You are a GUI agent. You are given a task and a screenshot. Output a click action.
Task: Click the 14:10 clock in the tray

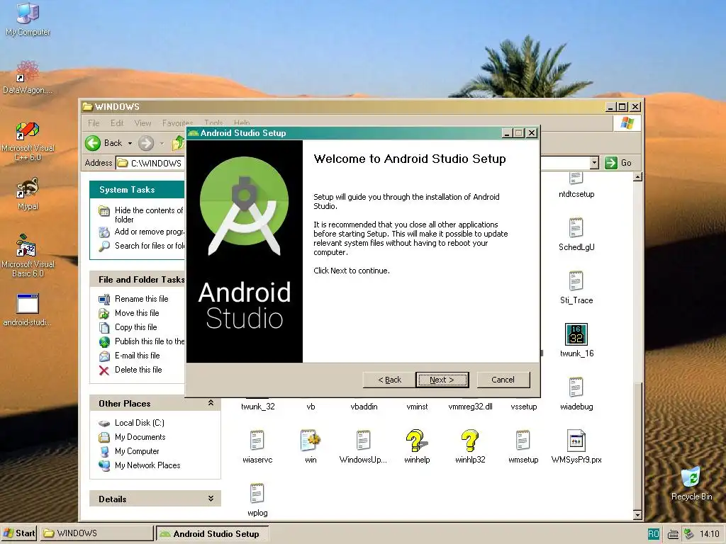tap(709, 534)
